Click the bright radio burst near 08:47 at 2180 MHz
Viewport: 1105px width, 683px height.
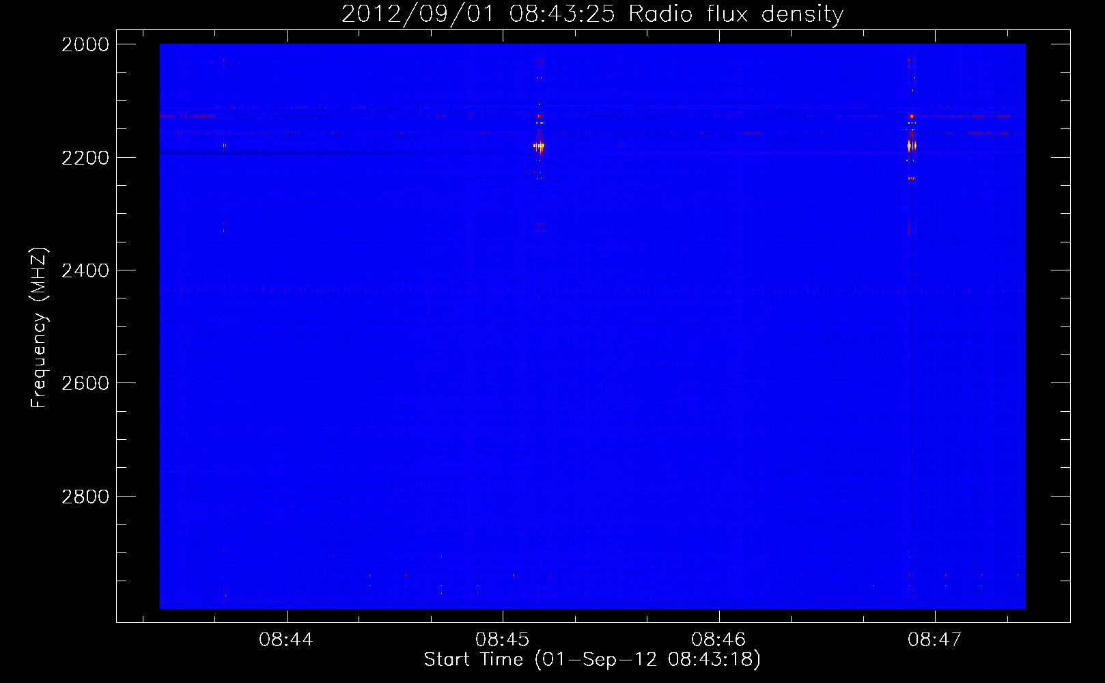pyautogui.click(x=911, y=145)
